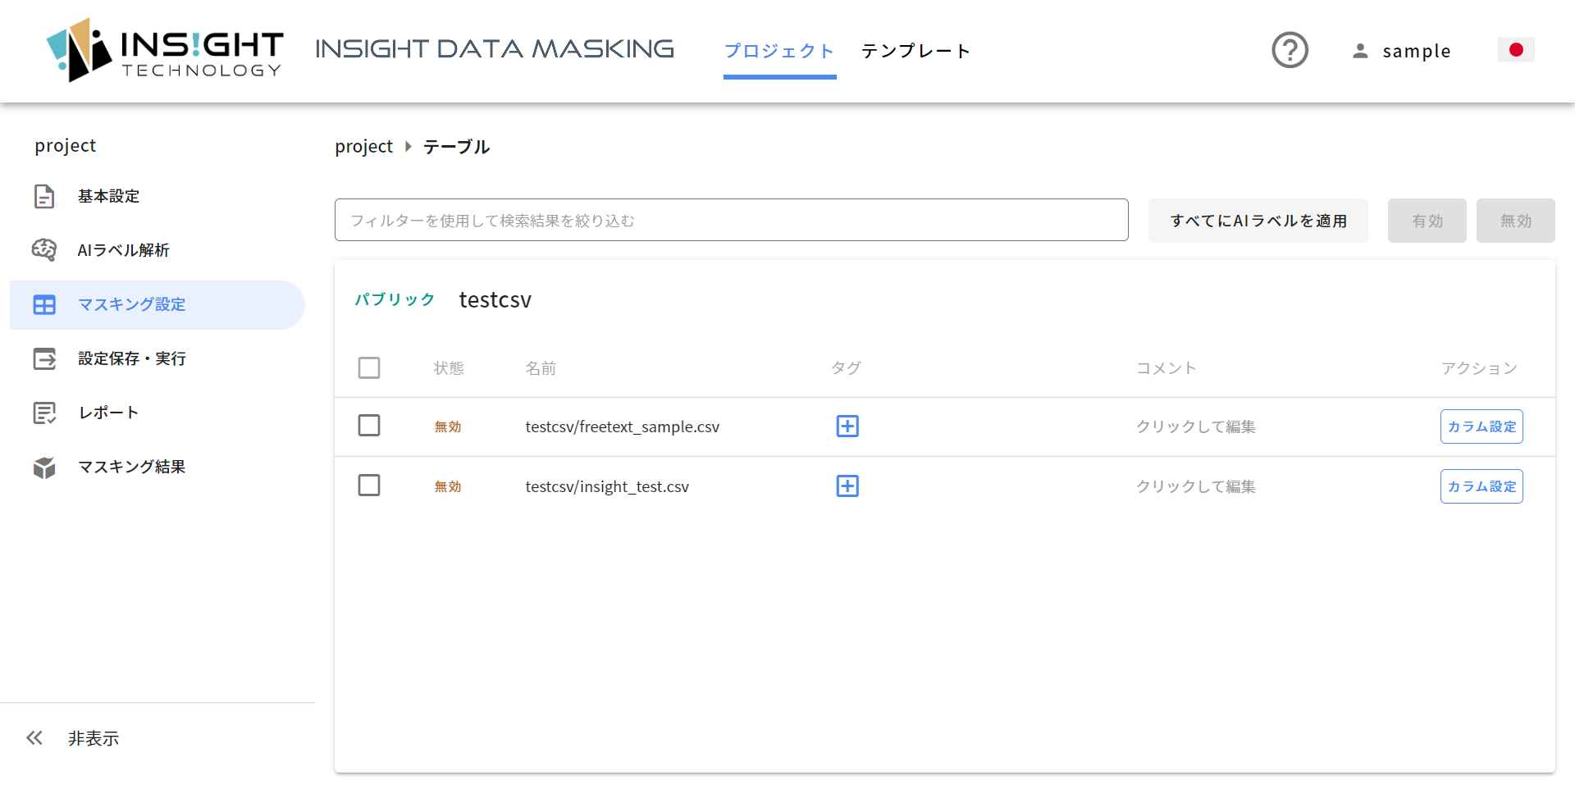Click the Japan flag language icon
The height and width of the screenshot is (789, 1575).
coord(1516,50)
